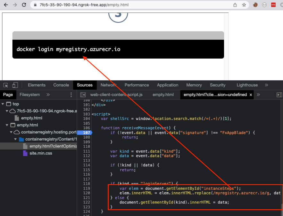Screen dimensions: 283x216
Task: Activate the DevTools element inspector tool
Action: tap(6, 85)
